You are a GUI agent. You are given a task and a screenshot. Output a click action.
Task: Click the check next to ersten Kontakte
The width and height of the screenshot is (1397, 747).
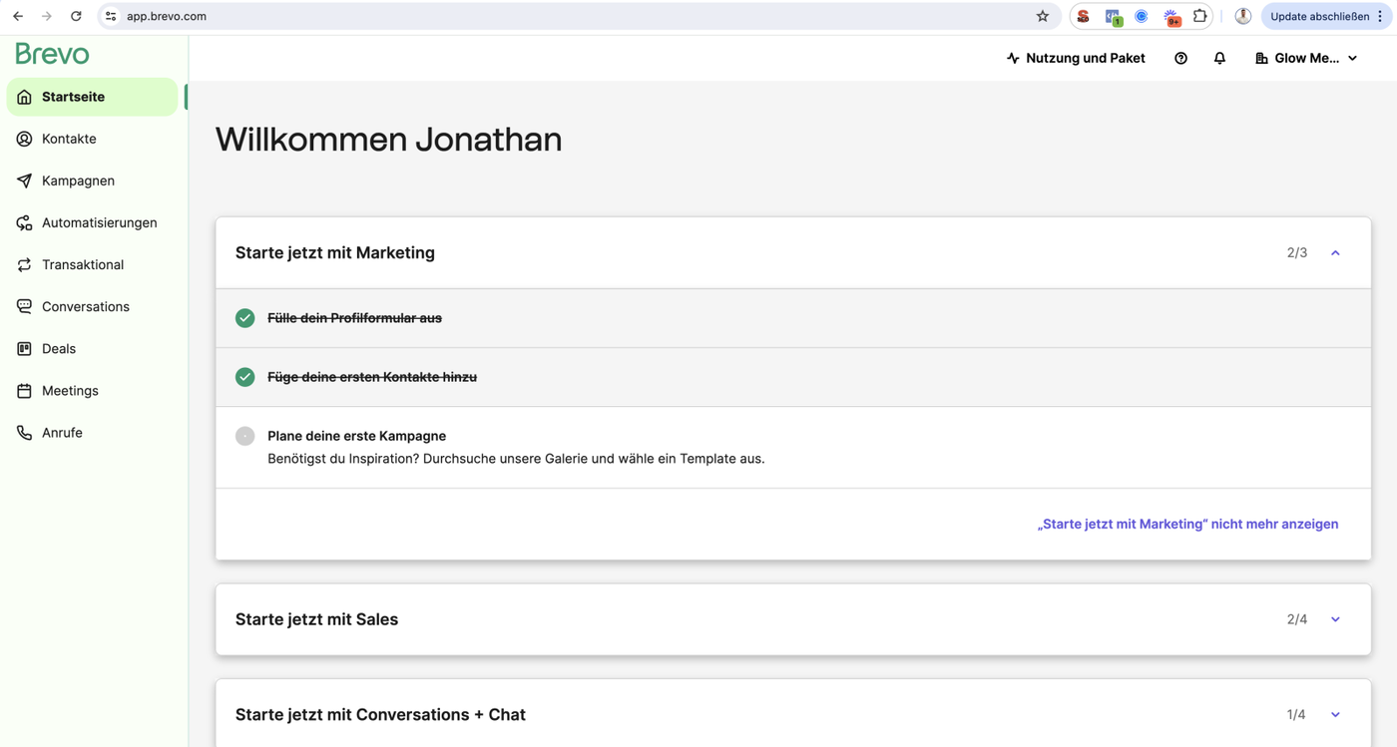(244, 377)
